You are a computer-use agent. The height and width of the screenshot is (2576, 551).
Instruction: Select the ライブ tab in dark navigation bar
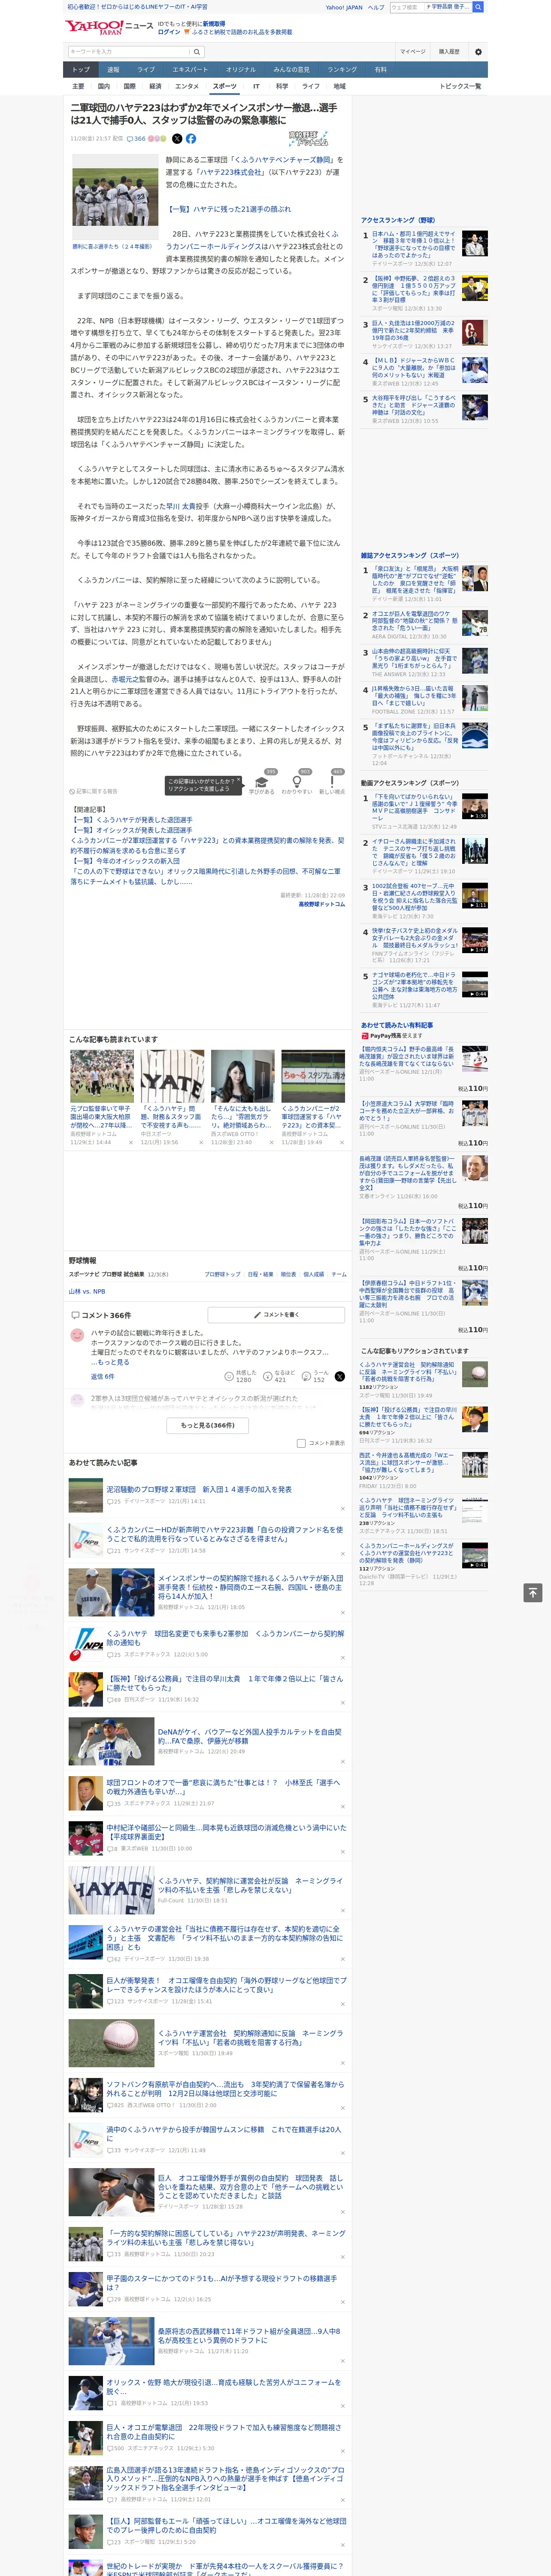coord(146,70)
